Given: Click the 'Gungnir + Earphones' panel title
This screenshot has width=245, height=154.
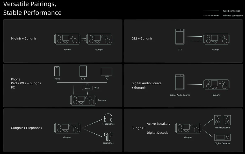Looking at the screenshot, I should point(26,128).
